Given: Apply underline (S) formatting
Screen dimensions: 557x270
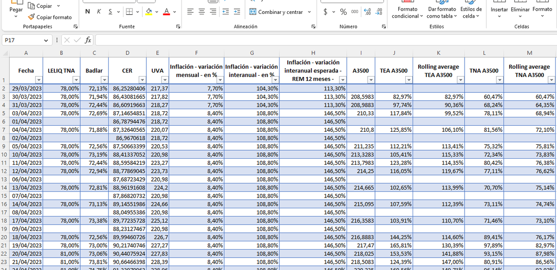Looking at the screenshot, I should (x=110, y=12).
